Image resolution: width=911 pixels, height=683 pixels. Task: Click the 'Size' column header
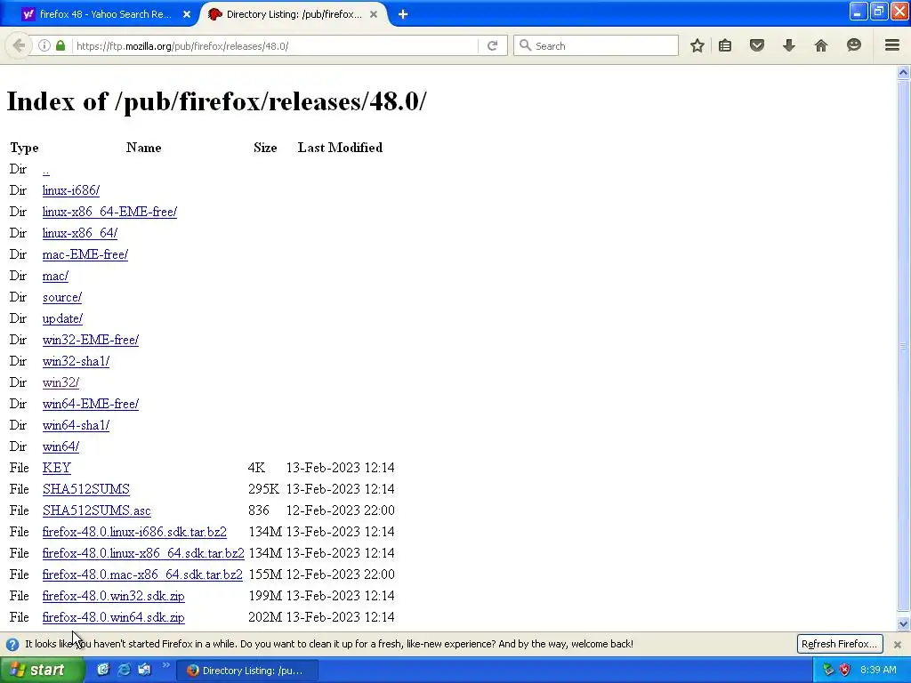(265, 148)
